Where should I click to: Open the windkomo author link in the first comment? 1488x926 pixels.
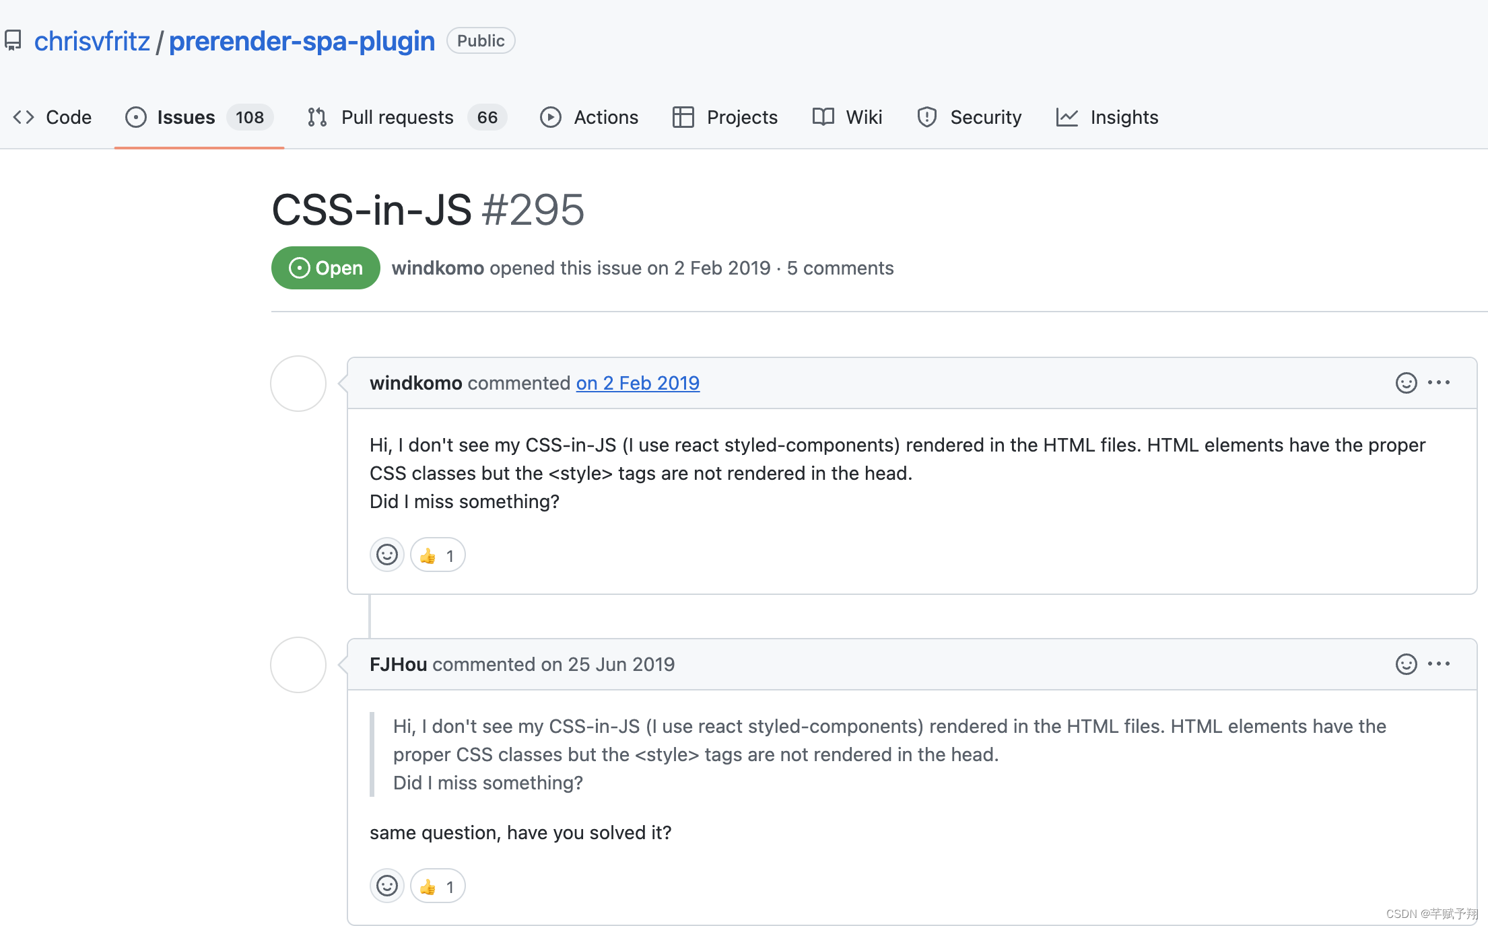click(x=416, y=383)
